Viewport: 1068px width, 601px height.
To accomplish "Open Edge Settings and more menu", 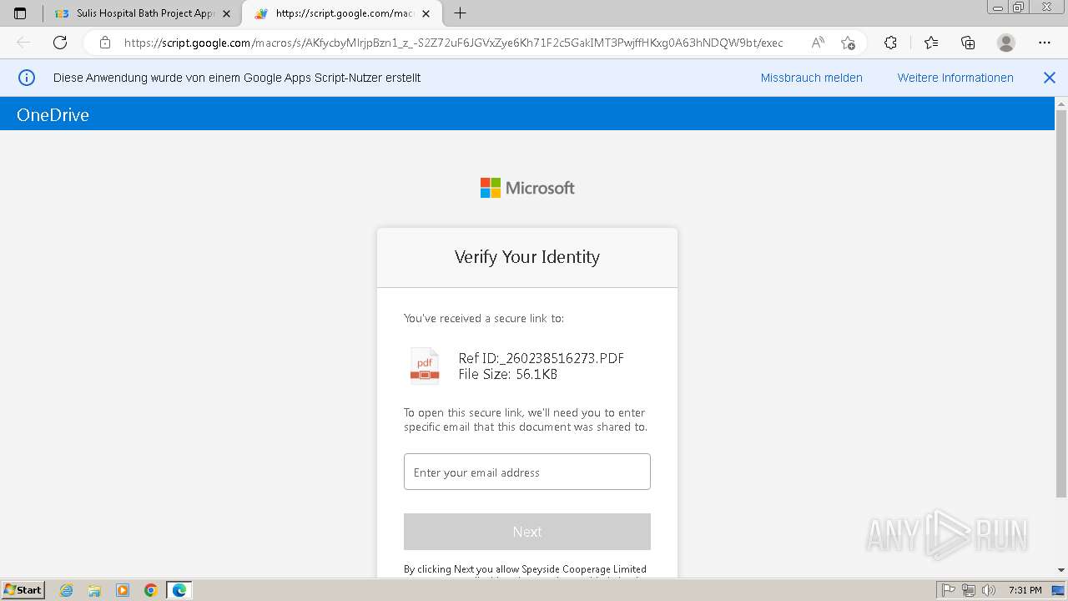I will 1045,43.
